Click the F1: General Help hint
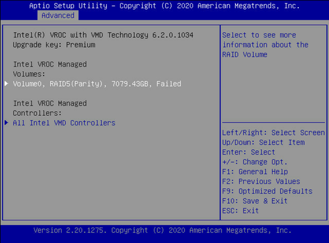This screenshot has width=329, height=243. 255,172
